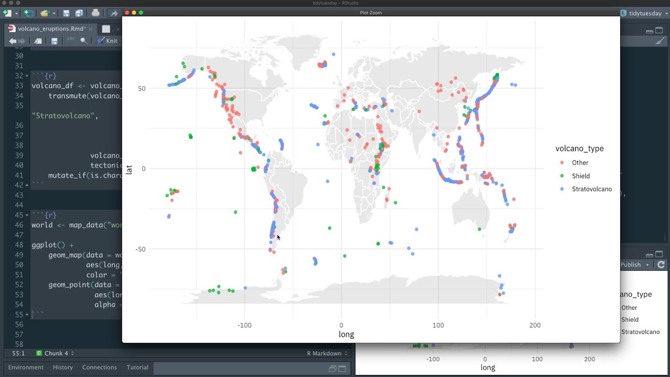Click the Print icon in main toolbar
670x377 pixels.
95,13
